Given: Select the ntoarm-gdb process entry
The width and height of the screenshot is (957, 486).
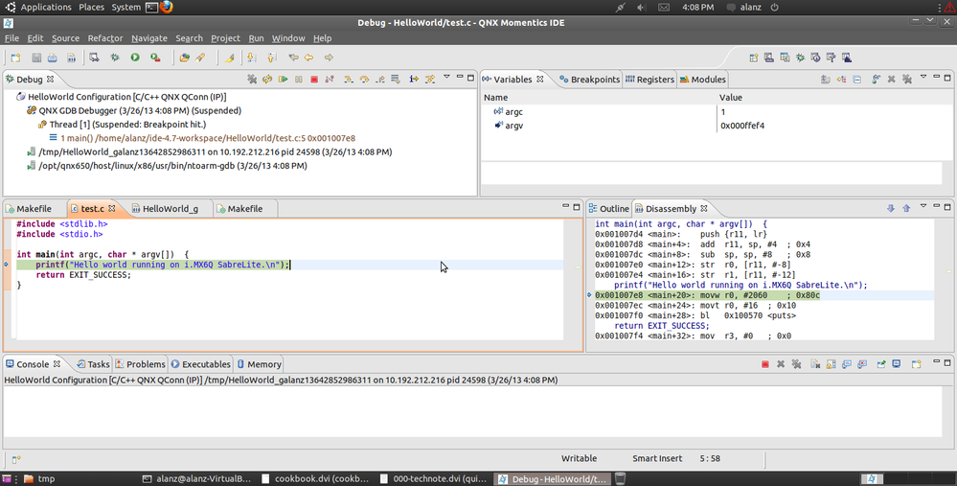Looking at the screenshot, I should coord(167,166).
